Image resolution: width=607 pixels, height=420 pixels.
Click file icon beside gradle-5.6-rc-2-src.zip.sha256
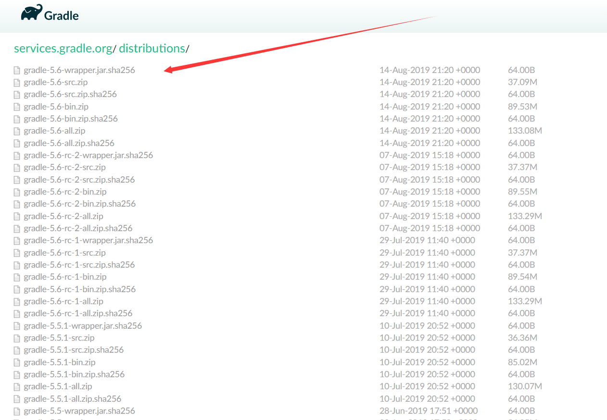click(17, 180)
